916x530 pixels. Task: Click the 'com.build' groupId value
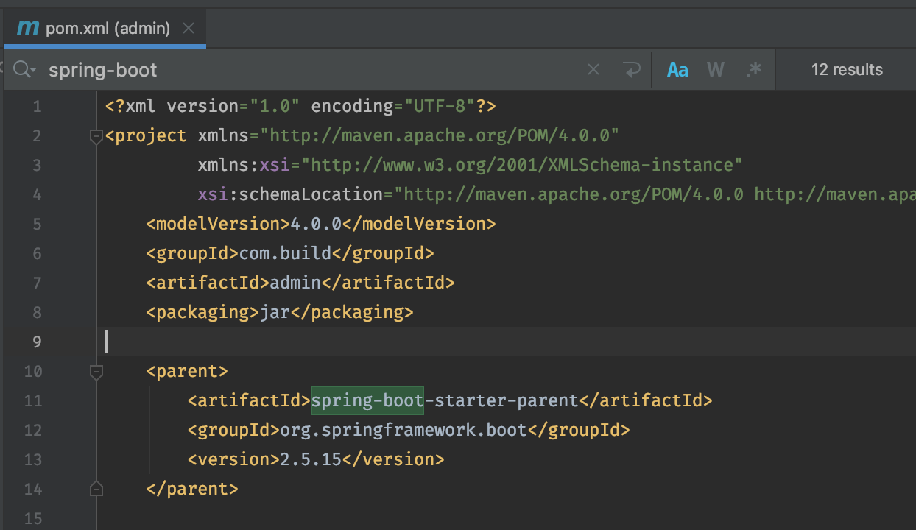(286, 253)
